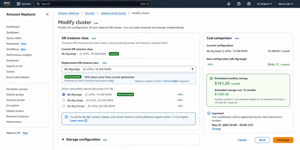This screenshot has height=150, width=300.
Task: Click into the top Search field
Action: coord(93,4)
